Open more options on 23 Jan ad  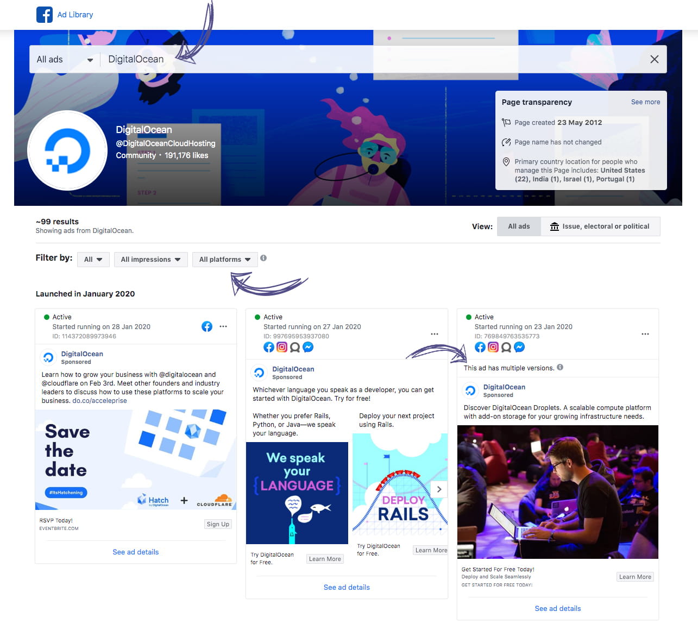[645, 334]
